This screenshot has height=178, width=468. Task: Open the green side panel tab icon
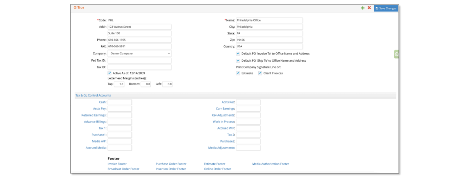coord(396,54)
